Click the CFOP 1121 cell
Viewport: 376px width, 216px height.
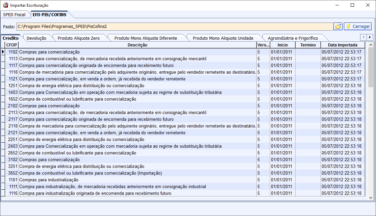(x=12, y=79)
